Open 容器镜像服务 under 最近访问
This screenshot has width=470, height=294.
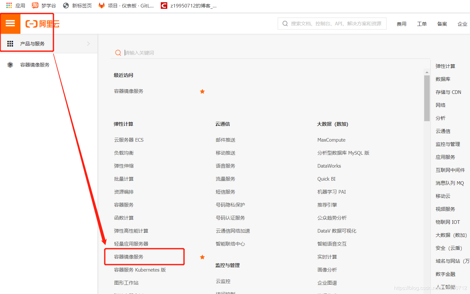point(129,91)
